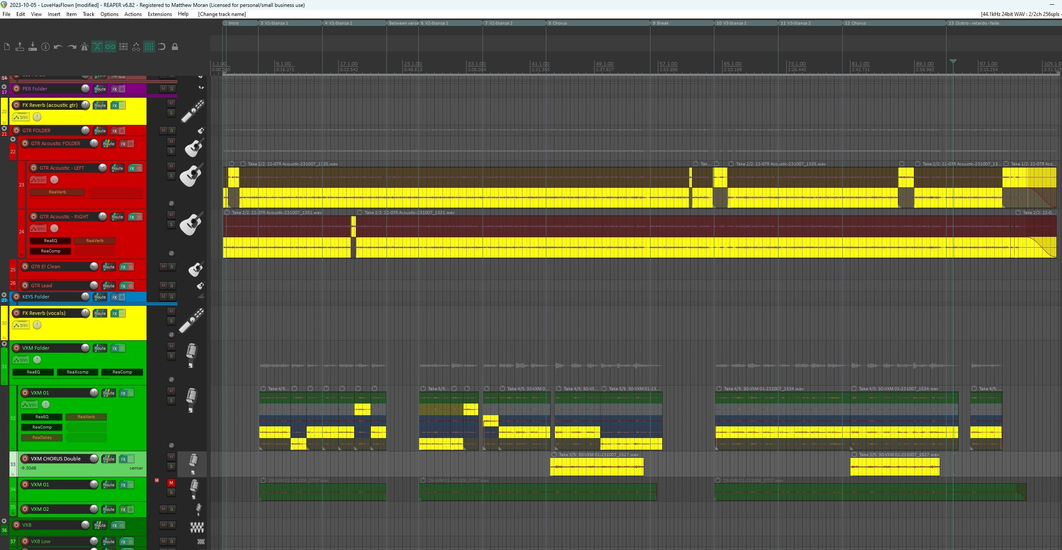This screenshot has width=1062, height=550.
Task: Click the FX Reverb (acoustic gtr) track icon
Action: click(192, 112)
